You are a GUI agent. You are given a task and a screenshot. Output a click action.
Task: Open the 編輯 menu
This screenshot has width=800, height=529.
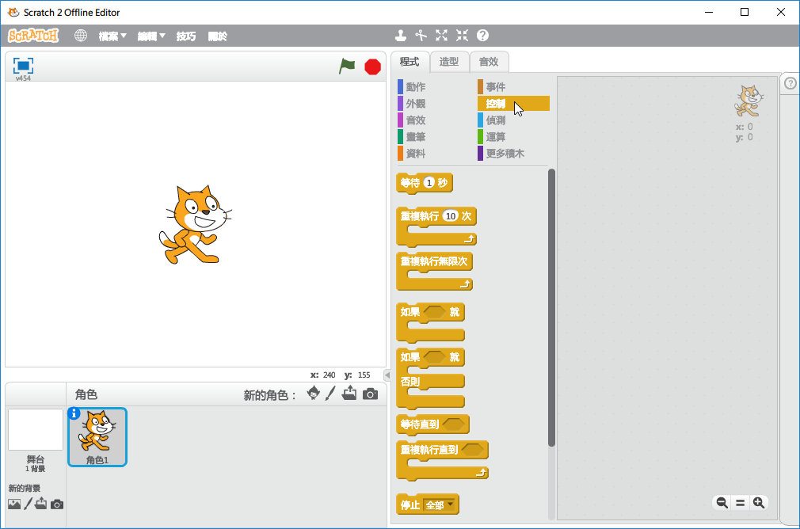tap(151, 36)
